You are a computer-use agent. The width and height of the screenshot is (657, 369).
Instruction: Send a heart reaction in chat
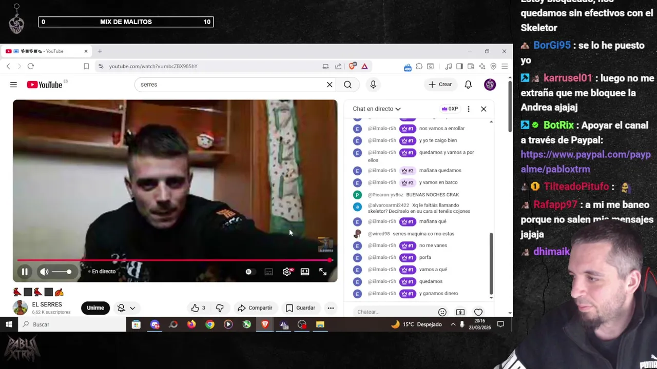coord(478,312)
